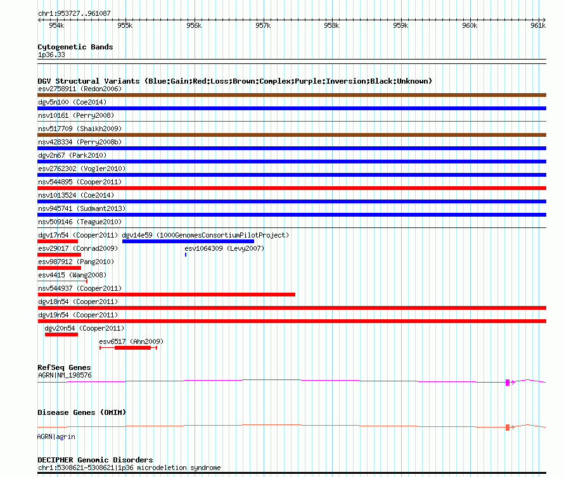564x477 pixels.
Task: Select the brown esv2758911 complex variant bar
Action: 292,95
